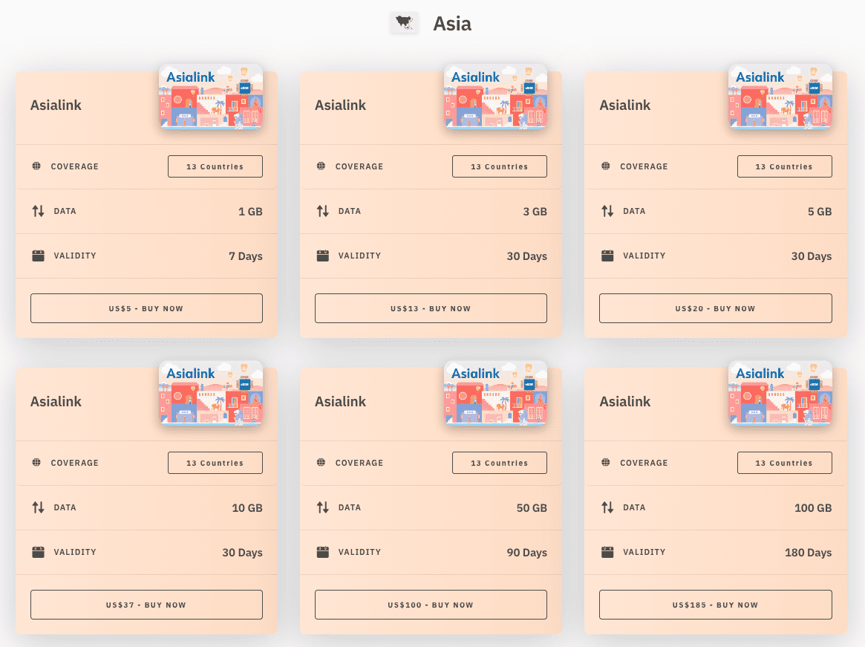Click the globe coverage icon on the 1 GB plan
Image resolution: width=865 pixels, height=647 pixels.
[36, 166]
